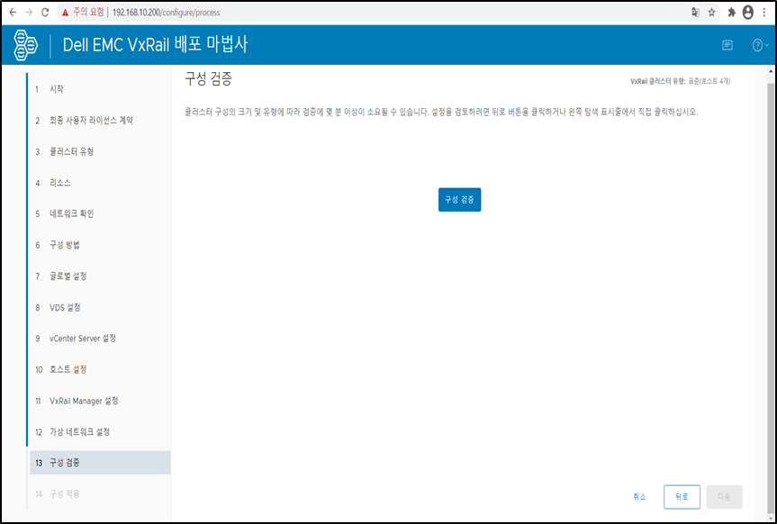Click the security warning triangle icon
This screenshot has width=777, height=524.
[x=66, y=13]
